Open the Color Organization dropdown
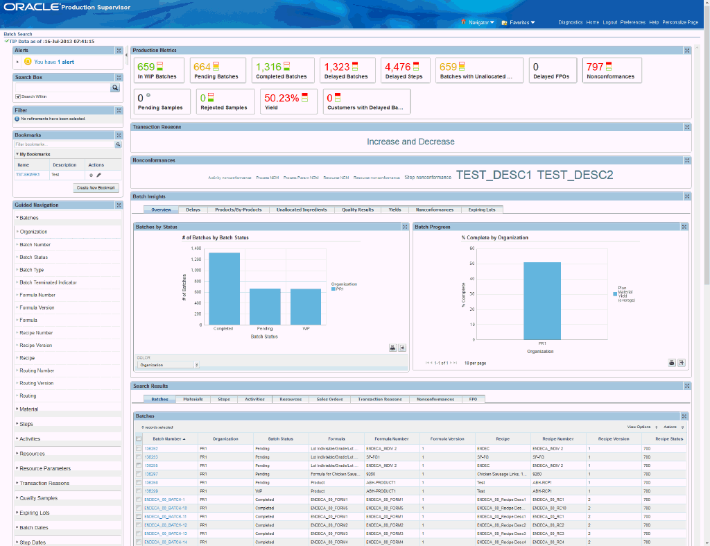 click(168, 365)
